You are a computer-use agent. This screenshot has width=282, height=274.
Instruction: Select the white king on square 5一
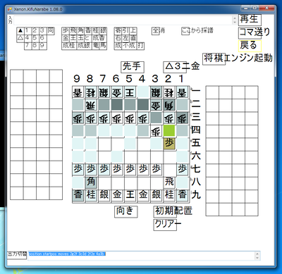(130, 92)
